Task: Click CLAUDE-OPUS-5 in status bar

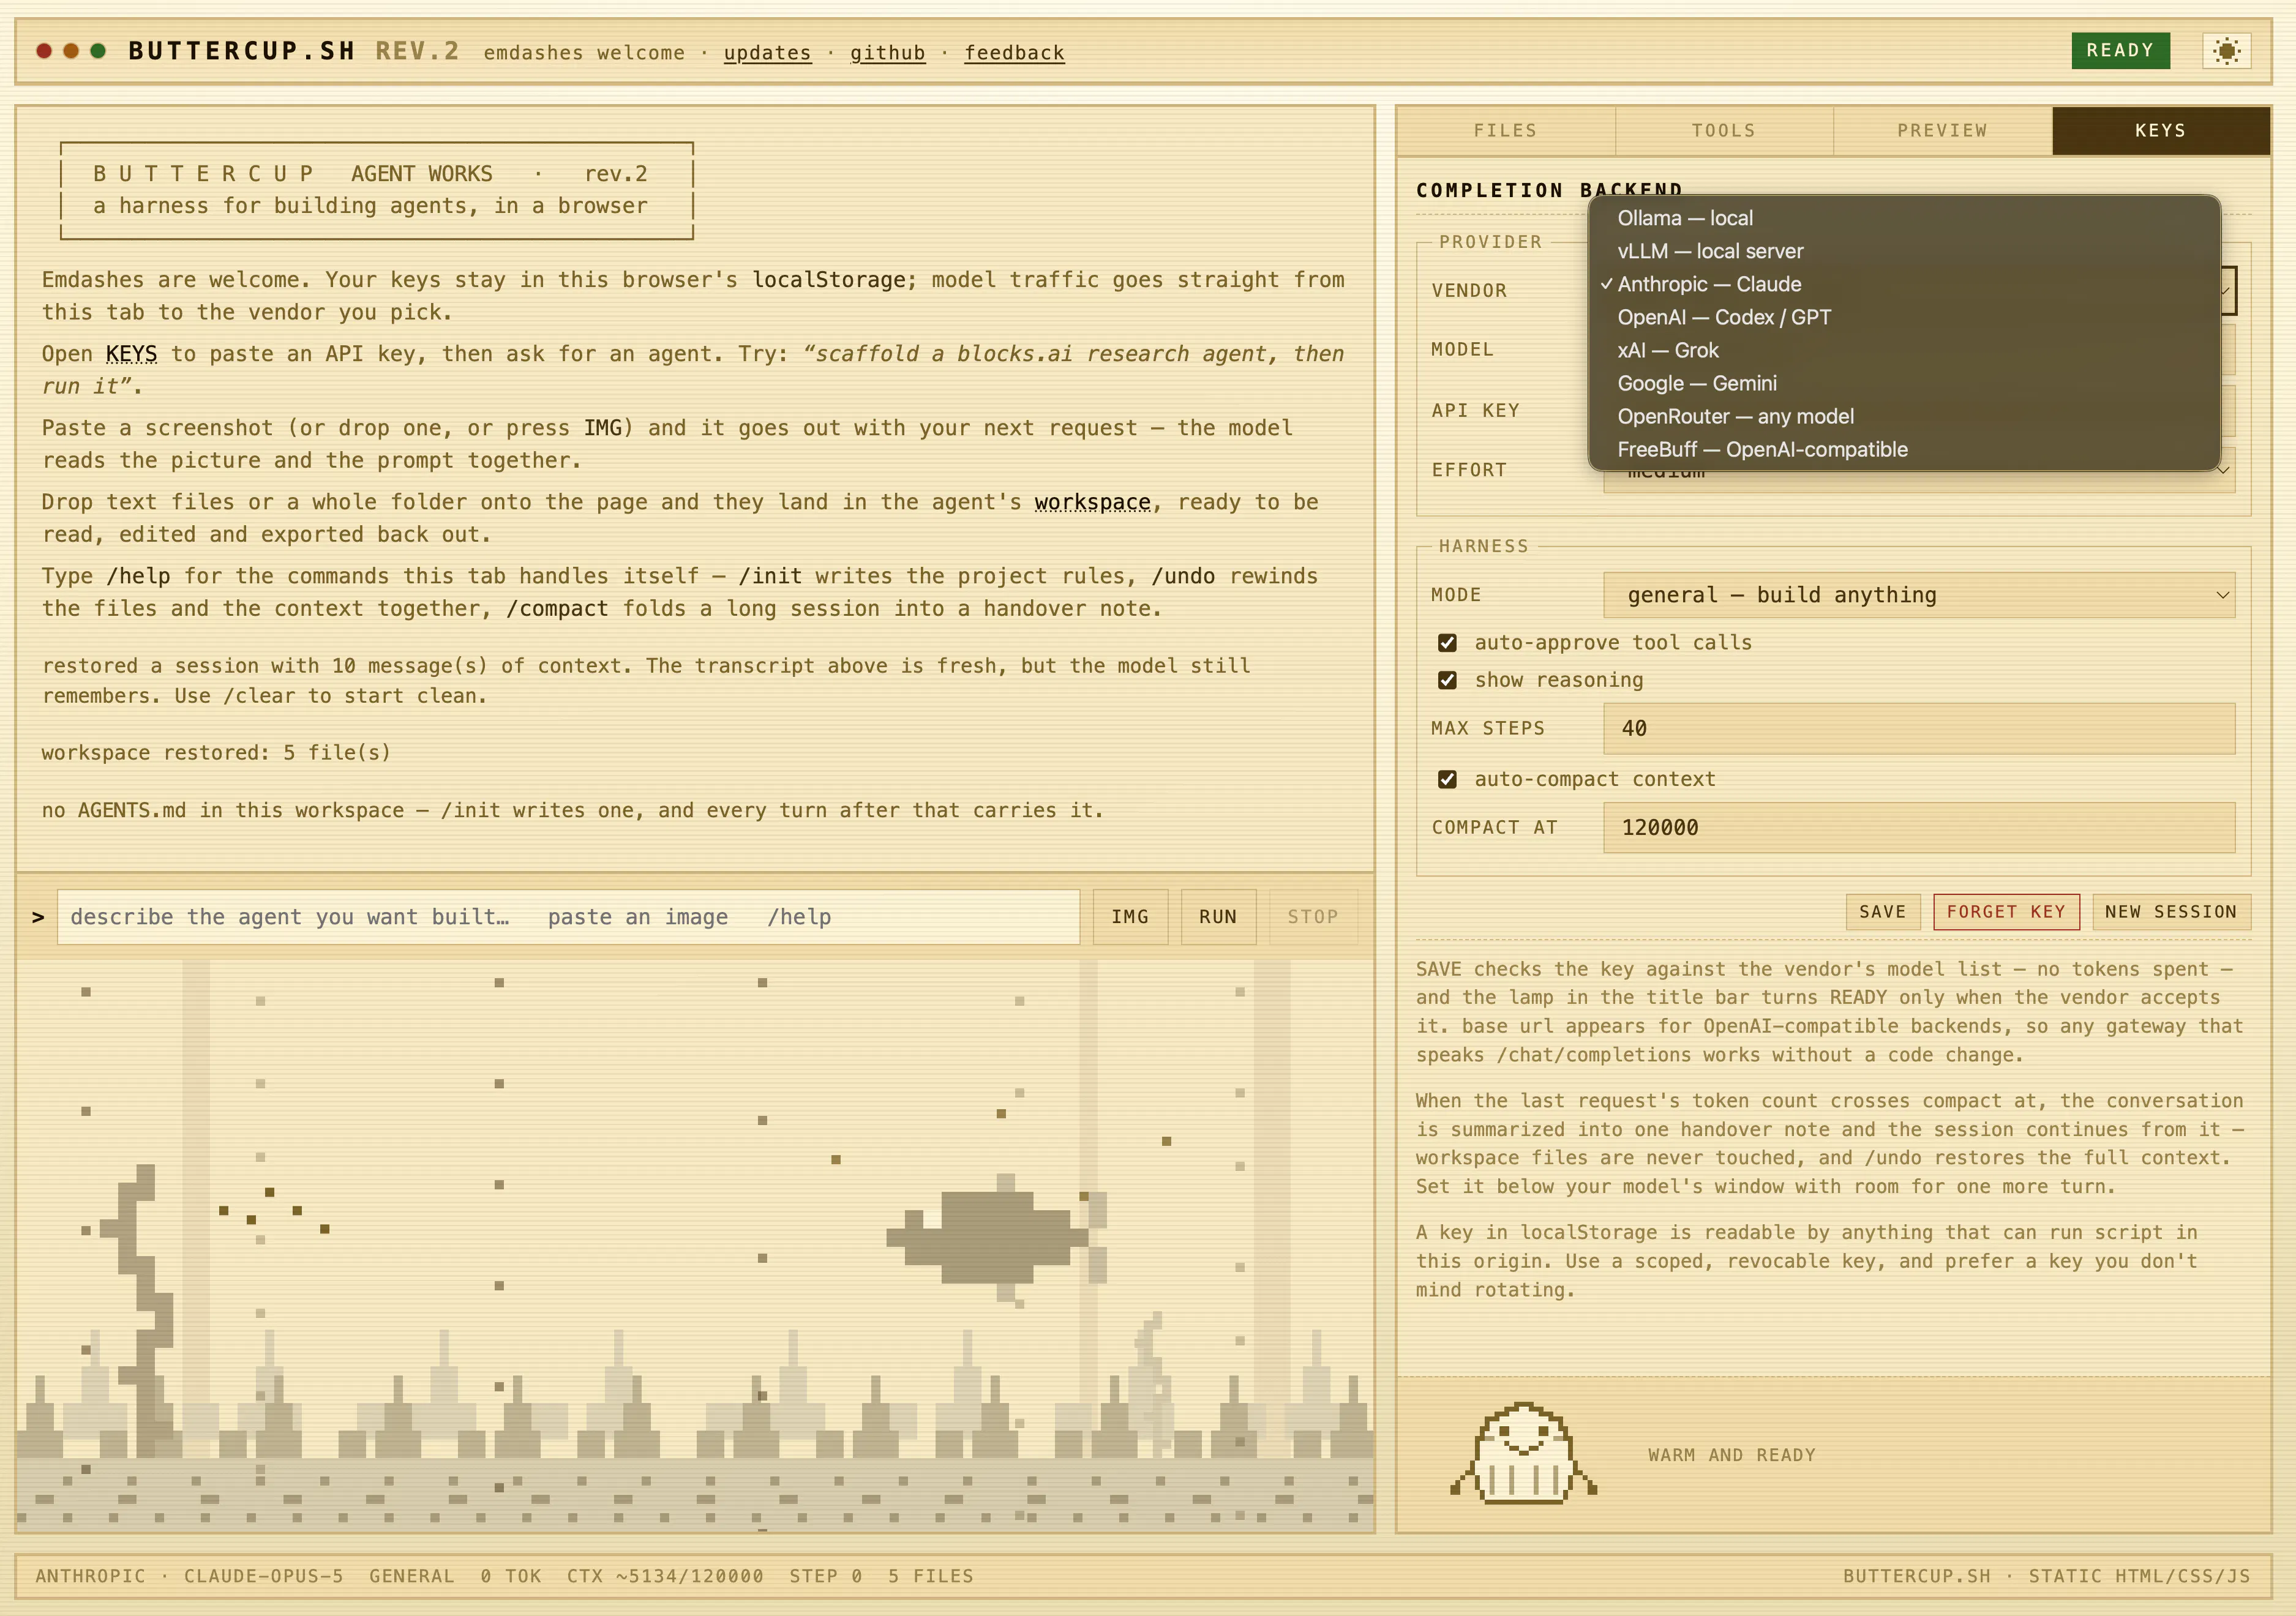Action: pyautogui.click(x=263, y=1577)
